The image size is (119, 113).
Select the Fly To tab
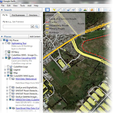(5, 15)
